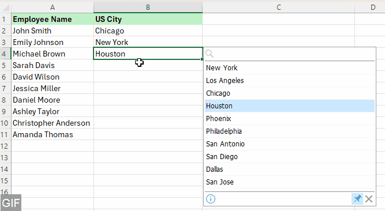385x211 pixels.
Task: Choose New York from the dropdown list
Action: (290, 68)
